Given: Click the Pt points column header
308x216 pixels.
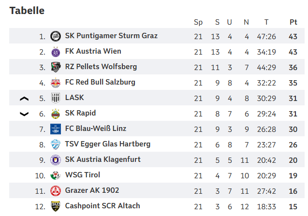Looking at the screenshot, I should [293, 22].
